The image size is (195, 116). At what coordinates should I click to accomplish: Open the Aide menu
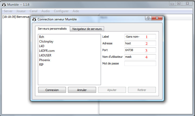76,11
